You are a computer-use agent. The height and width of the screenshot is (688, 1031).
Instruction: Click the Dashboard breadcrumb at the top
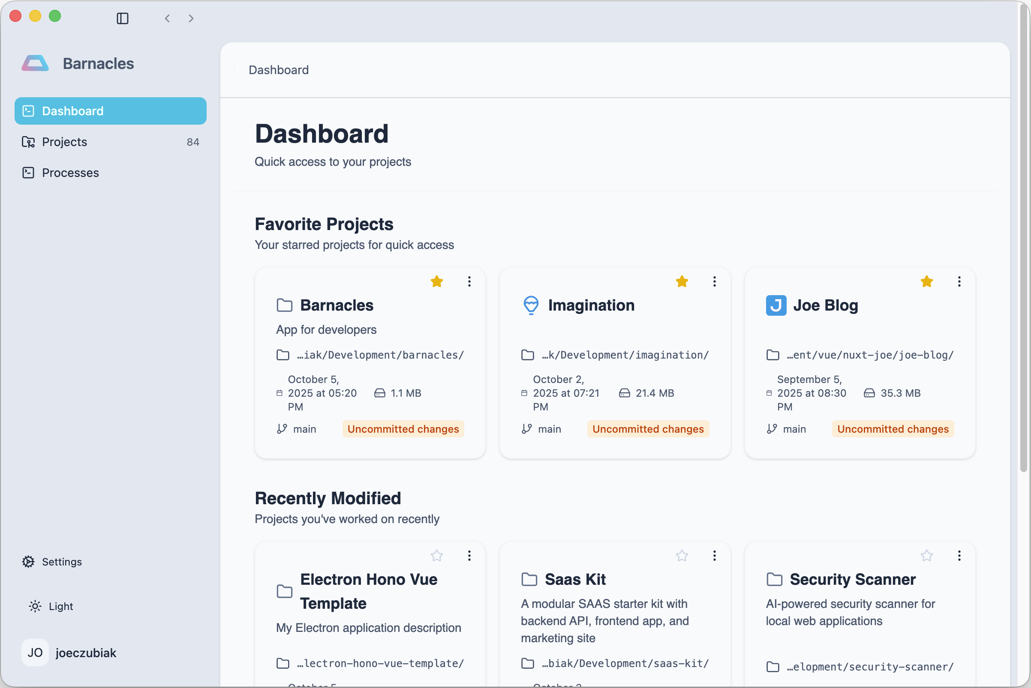coord(278,70)
